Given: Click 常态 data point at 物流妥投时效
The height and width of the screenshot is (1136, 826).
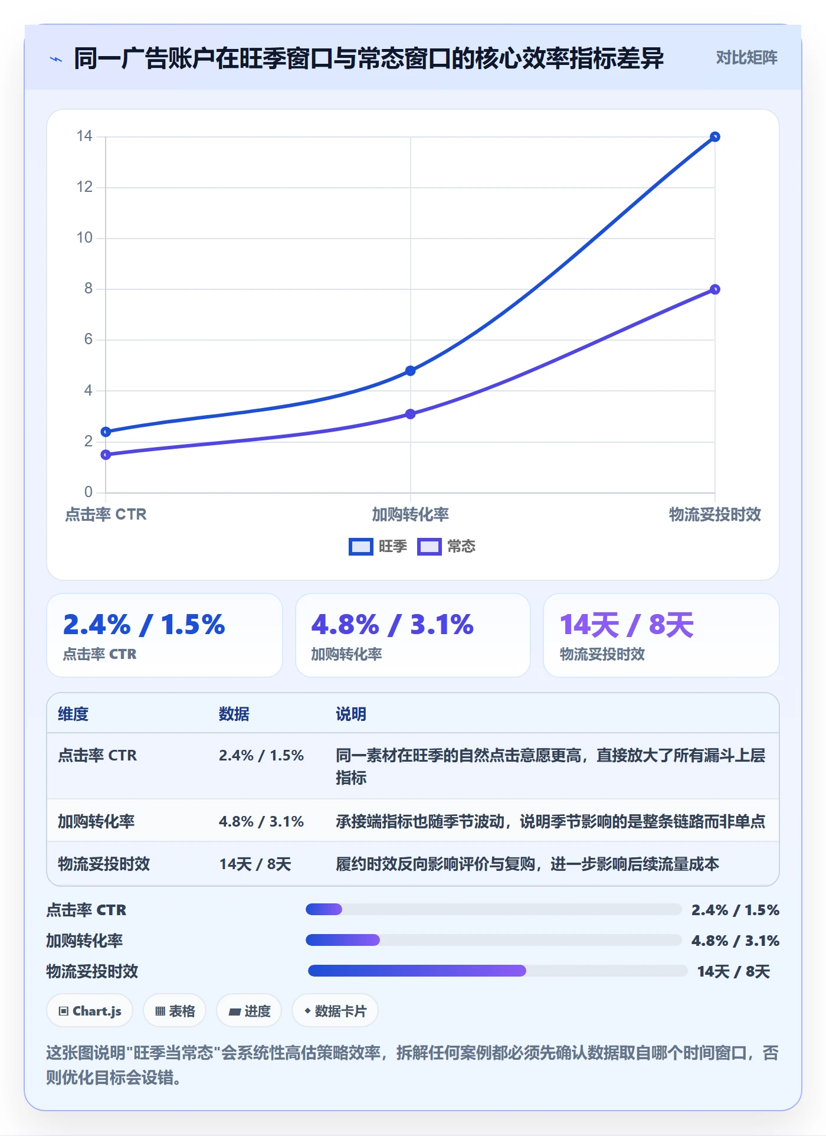Looking at the screenshot, I should pos(714,289).
